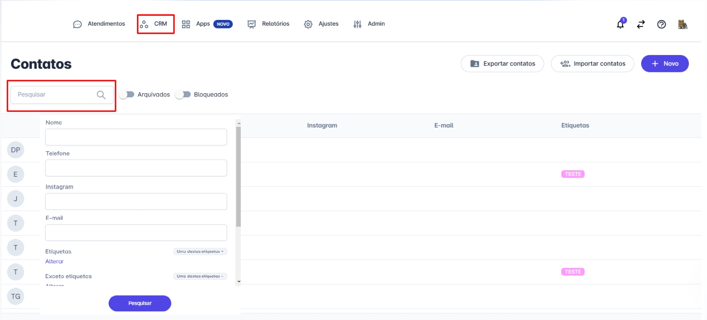Image resolution: width=707 pixels, height=320 pixels.
Task: Click the swap arrows icon in header
Action: (x=641, y=24)
